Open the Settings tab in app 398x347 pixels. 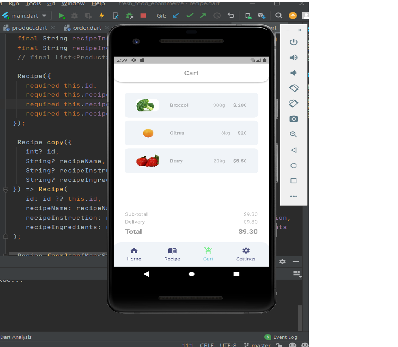[246, 254]
